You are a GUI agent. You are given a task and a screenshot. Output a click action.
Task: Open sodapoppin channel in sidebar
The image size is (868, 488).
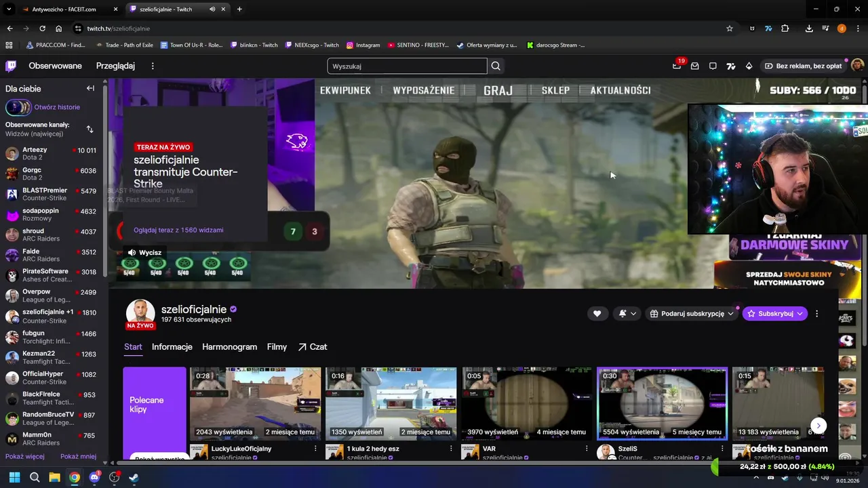coord(51,215)
